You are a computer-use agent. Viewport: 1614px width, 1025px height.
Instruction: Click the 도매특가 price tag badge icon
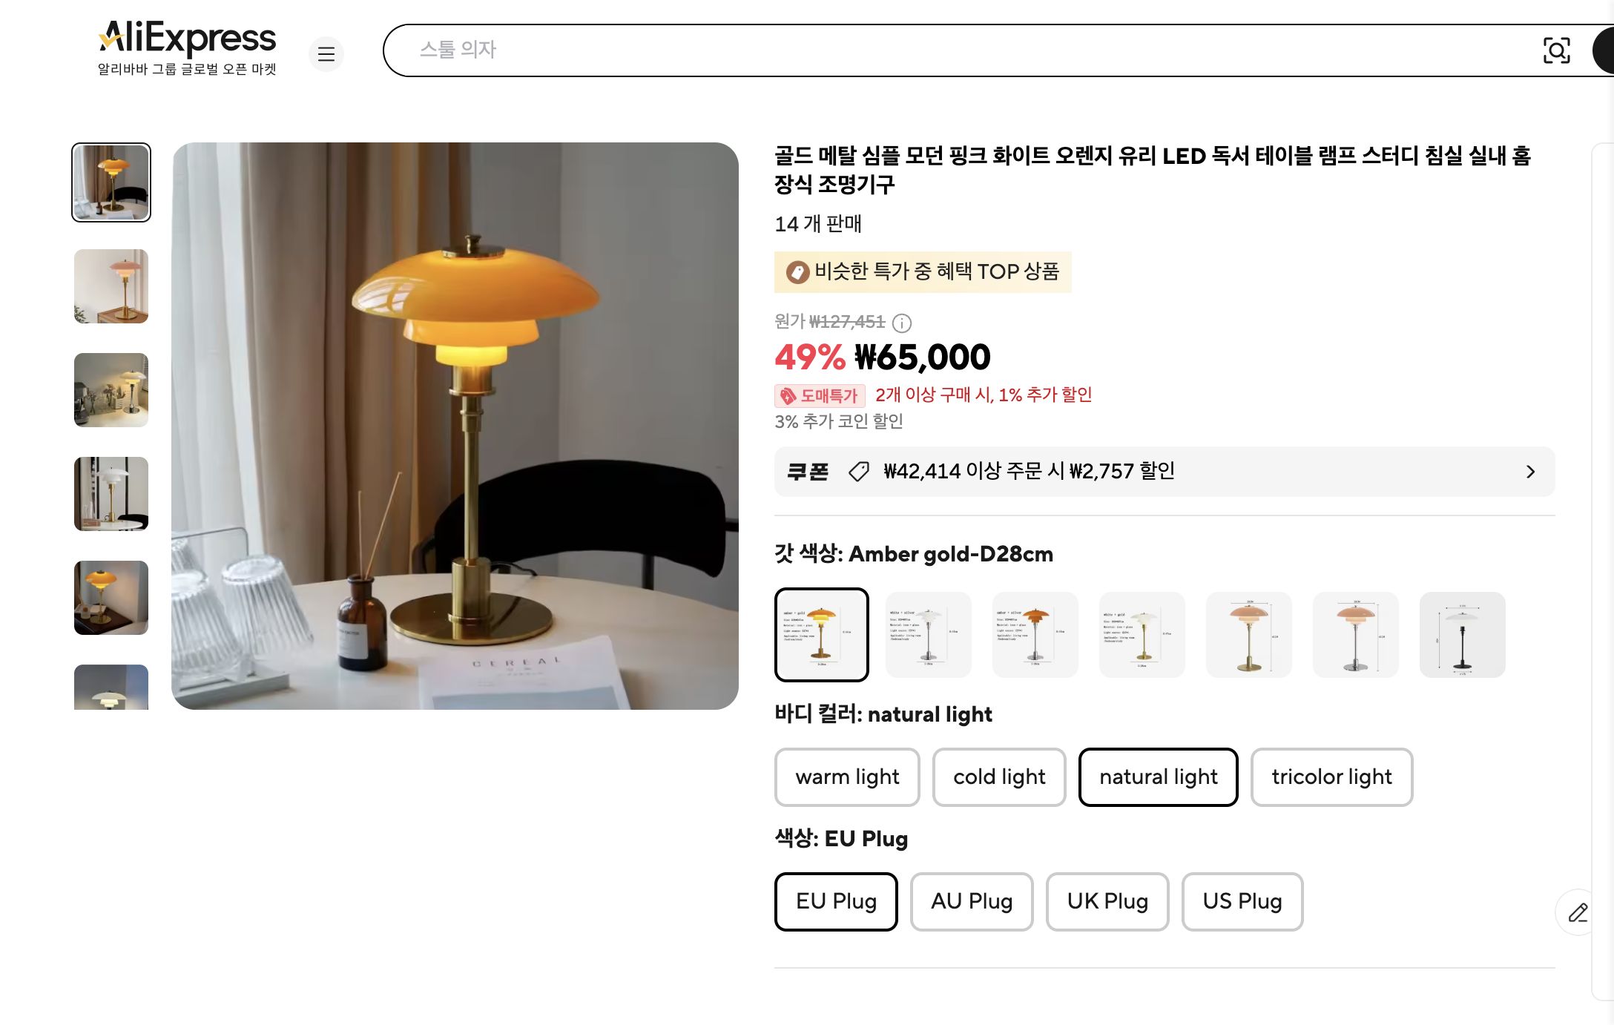click(x=788, y=395)
